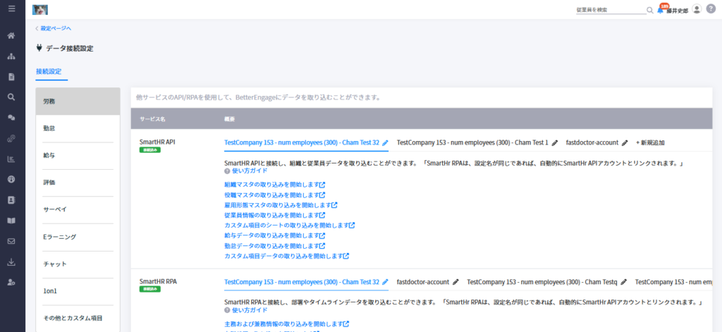
Task: Click 主務および兼務情報の取り込みを開始します link
Action: pos(286,324)
